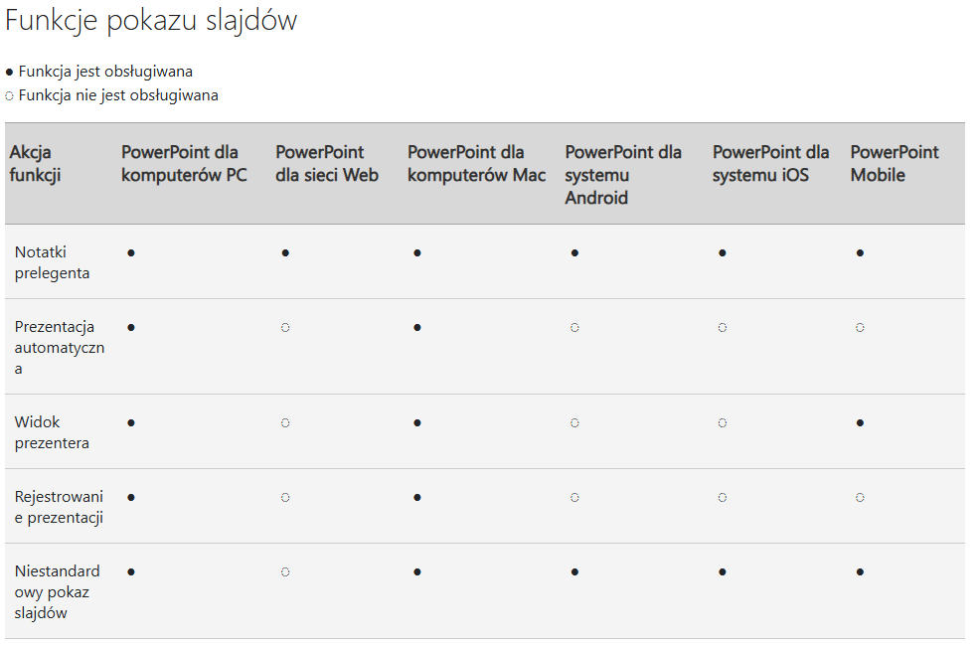Screen dimensions: 978x646
Task: Click the 'Rejestrowanie prezentacji' row label
Action: coord(59,507)
